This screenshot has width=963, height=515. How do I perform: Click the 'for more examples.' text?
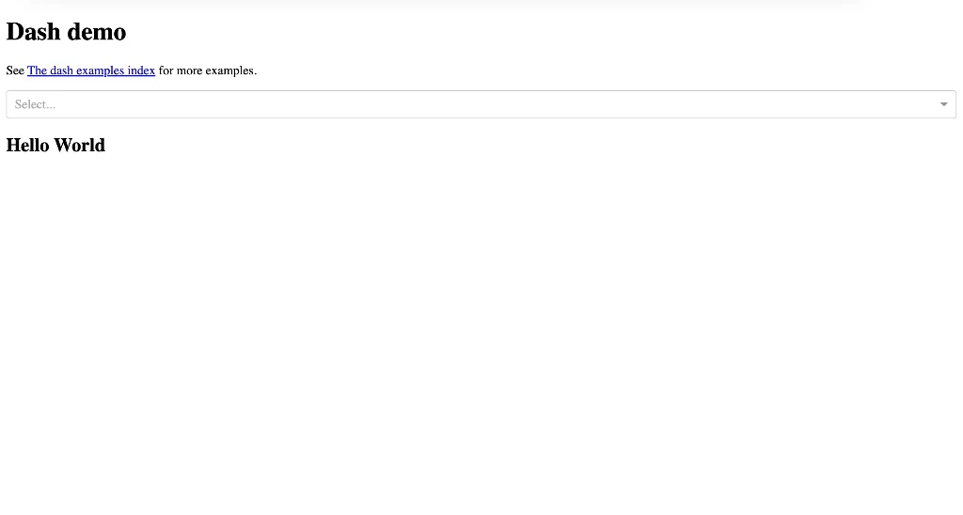click(207, 70)
